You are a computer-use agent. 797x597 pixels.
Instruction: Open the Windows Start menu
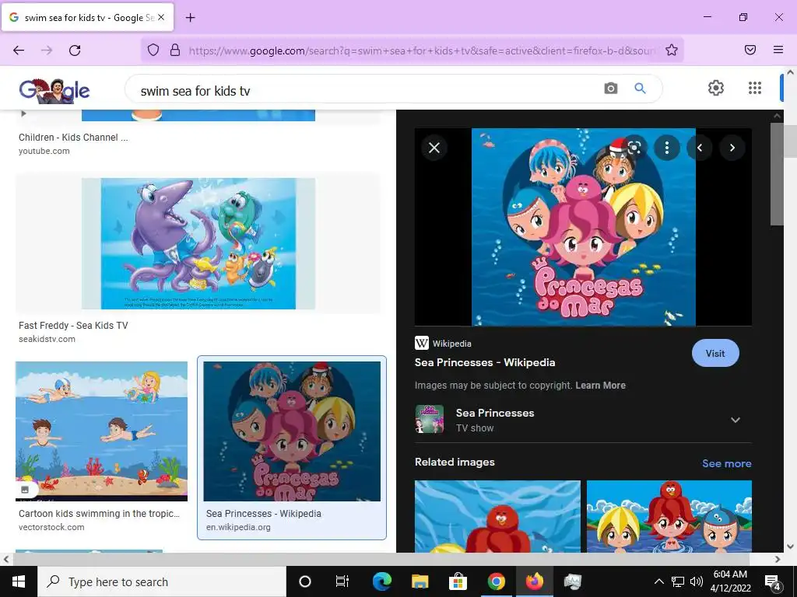(x=19, y=581)
